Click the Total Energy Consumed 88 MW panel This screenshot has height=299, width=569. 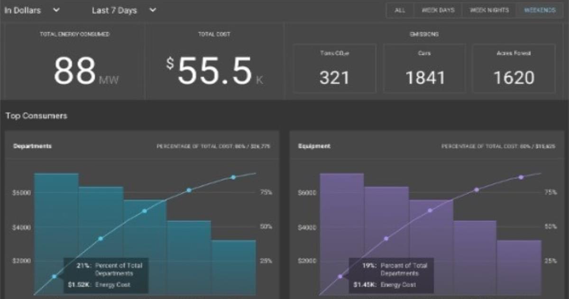click(75, 62)
